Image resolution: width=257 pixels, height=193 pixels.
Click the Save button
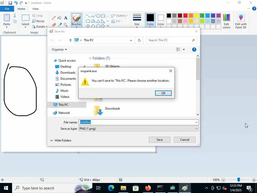(159, 140)
